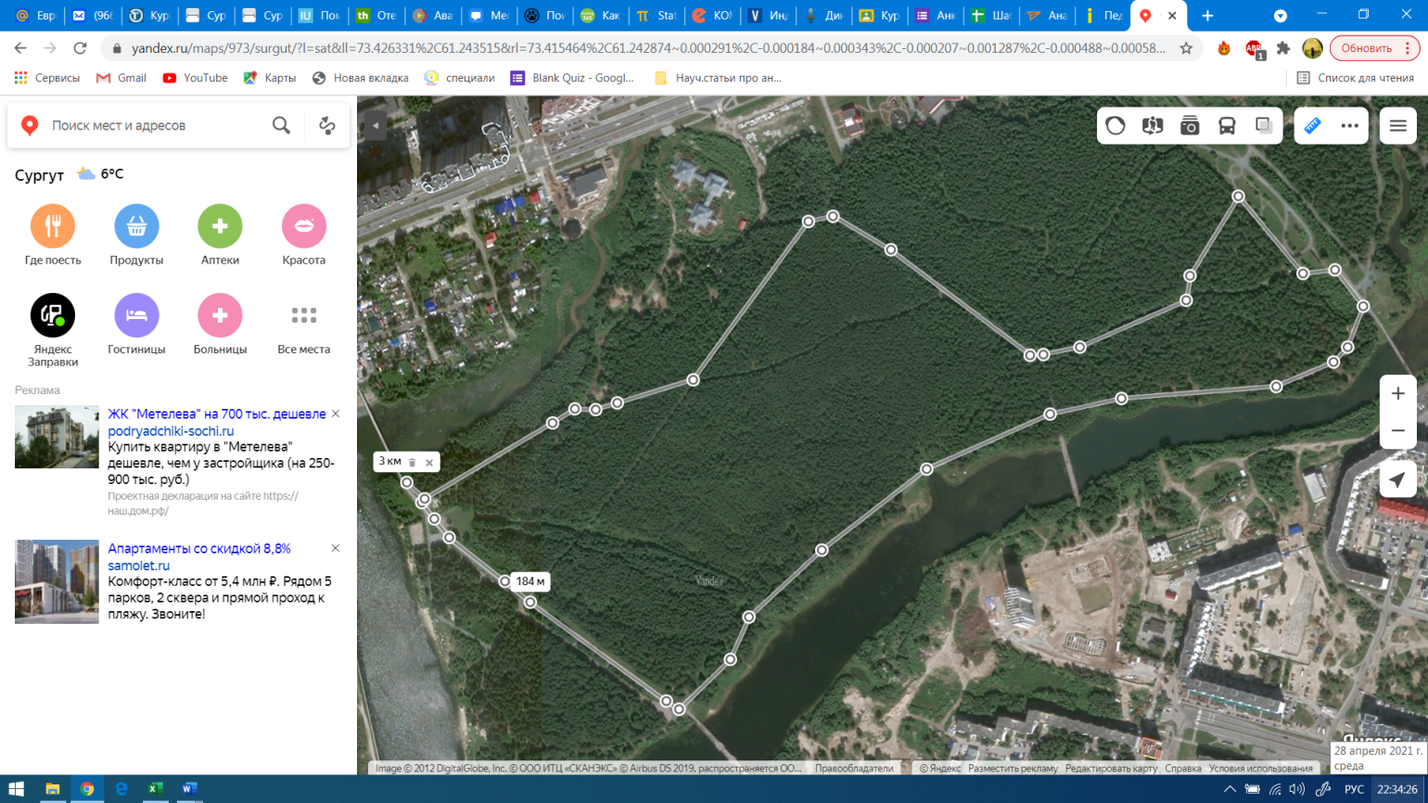Delete the ruler route via trash icon
Viewport: 1428px width, 803px height.
(x=413, y=462)
